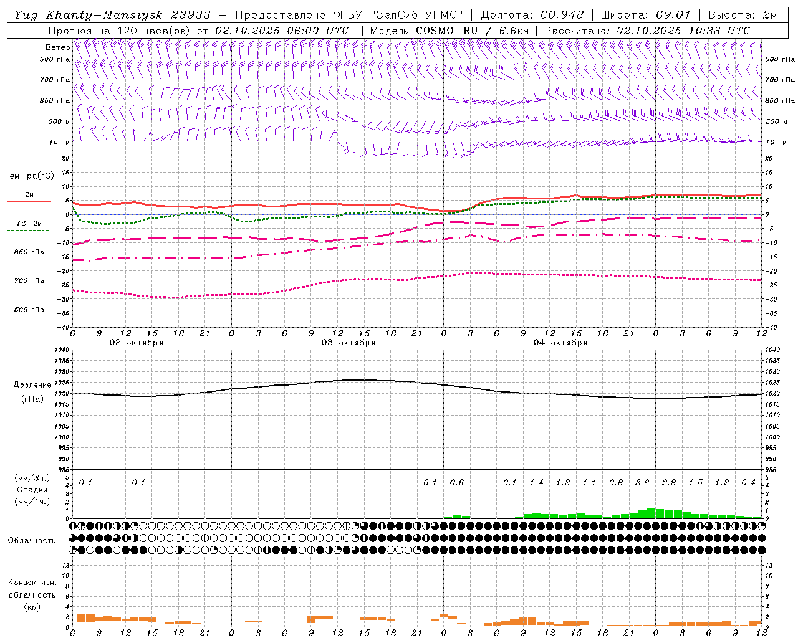Select the precipitation value 2.6

pyautogui.click(x=642, y=482)
